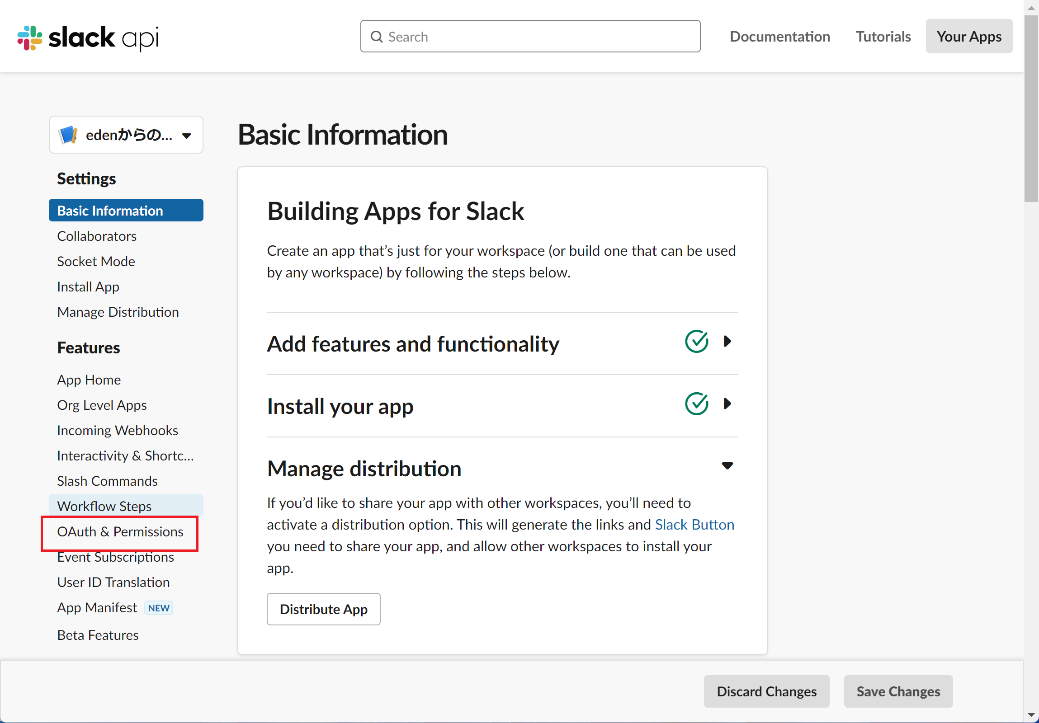
Task: Open Manage Distribution settings page
Action: click(x=118, y=312)
